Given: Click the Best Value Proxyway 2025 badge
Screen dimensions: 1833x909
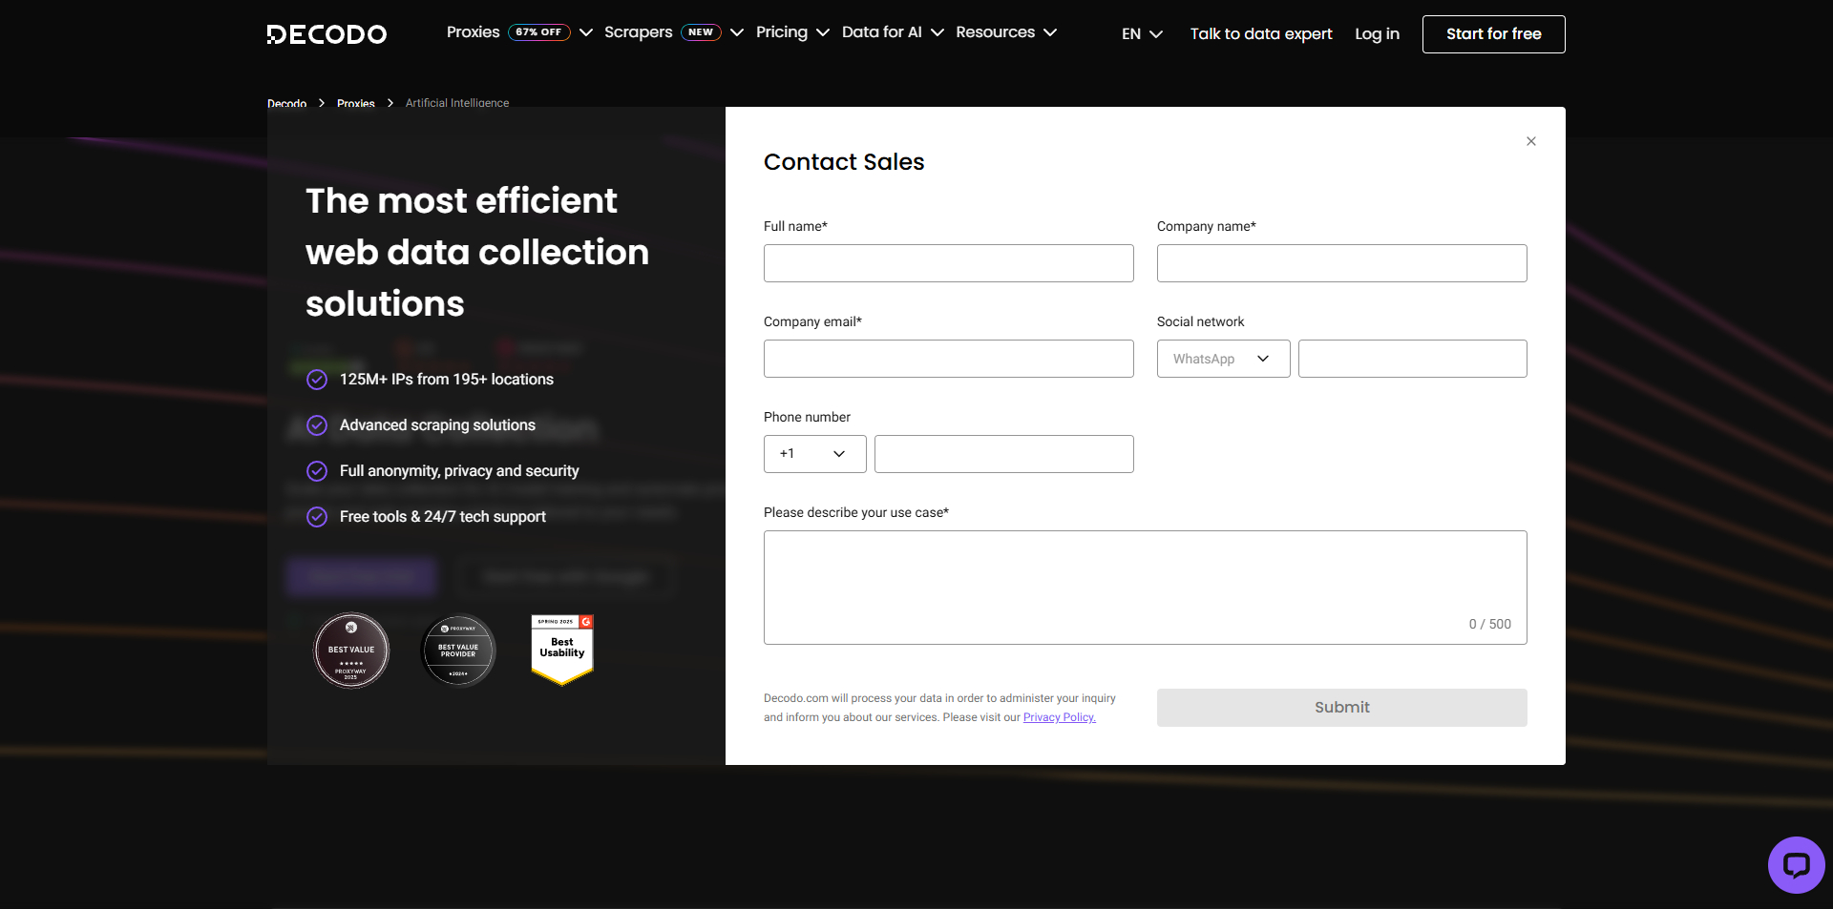Looking at the screenshot, I should (350, 650).
